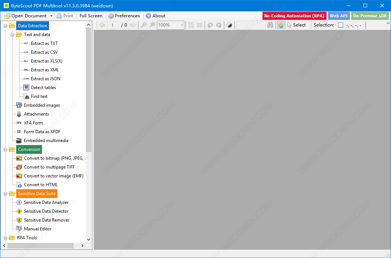Click the Sensitive Data Detector warning icon
This screenshot has height=258, width=391.
click(19, 211)
